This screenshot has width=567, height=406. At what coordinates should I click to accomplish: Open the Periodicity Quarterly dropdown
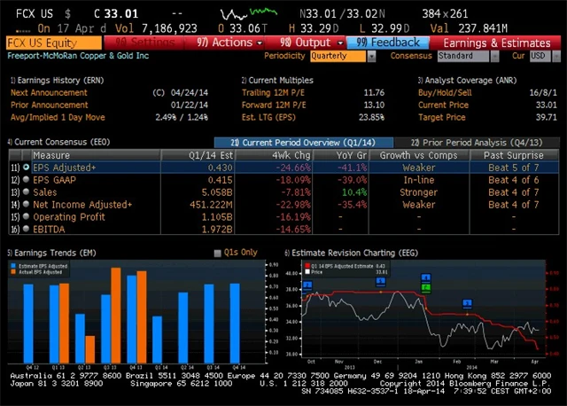(x=339, y=56)
